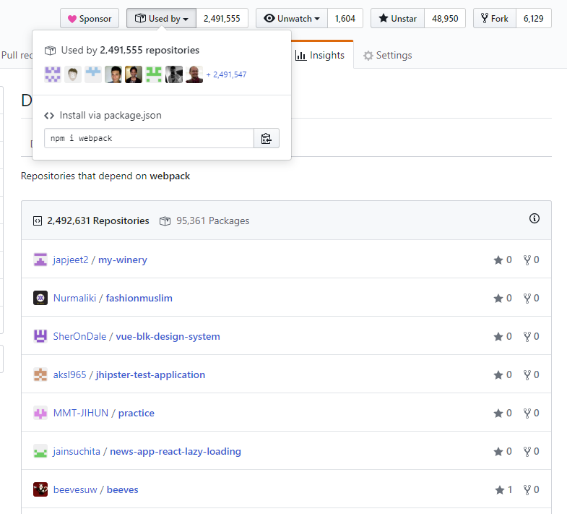Click the 6,129 forks count
The image size is (567, 514).
[x=533, y=19]
